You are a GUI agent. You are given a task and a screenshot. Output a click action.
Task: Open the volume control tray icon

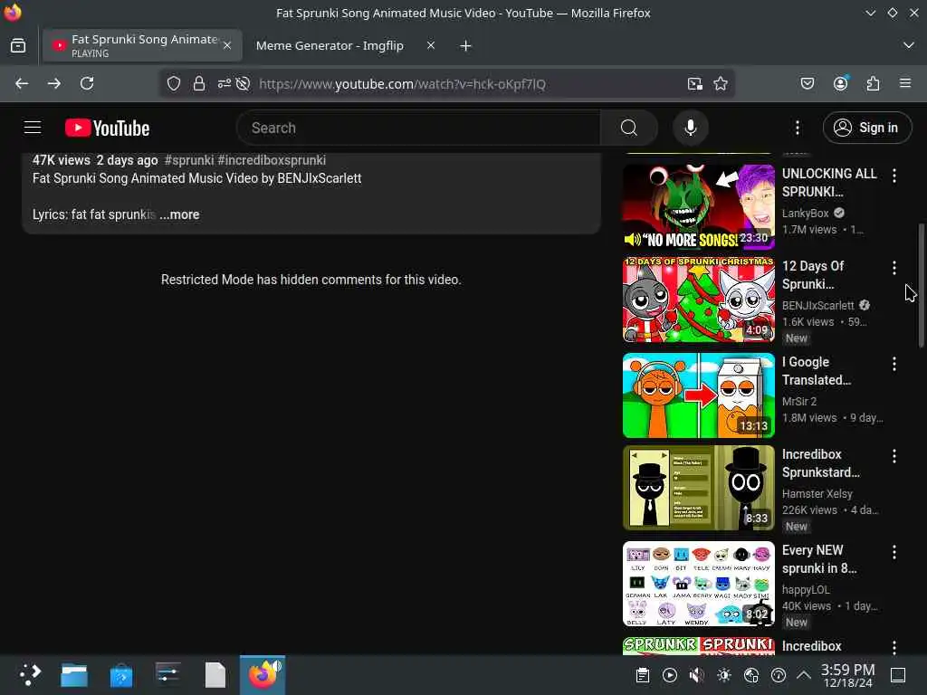tap(697, 675)
